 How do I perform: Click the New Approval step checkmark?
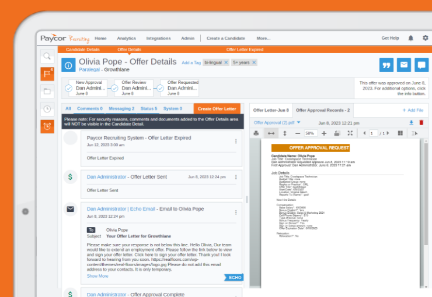click(x=69, y=88)
